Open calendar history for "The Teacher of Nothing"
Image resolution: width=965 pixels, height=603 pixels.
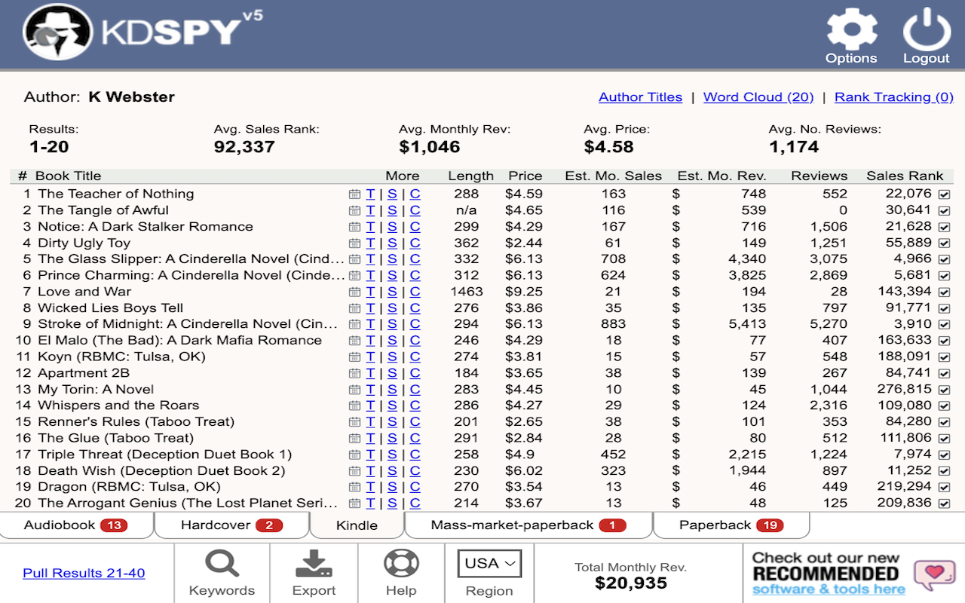(354, 194)
